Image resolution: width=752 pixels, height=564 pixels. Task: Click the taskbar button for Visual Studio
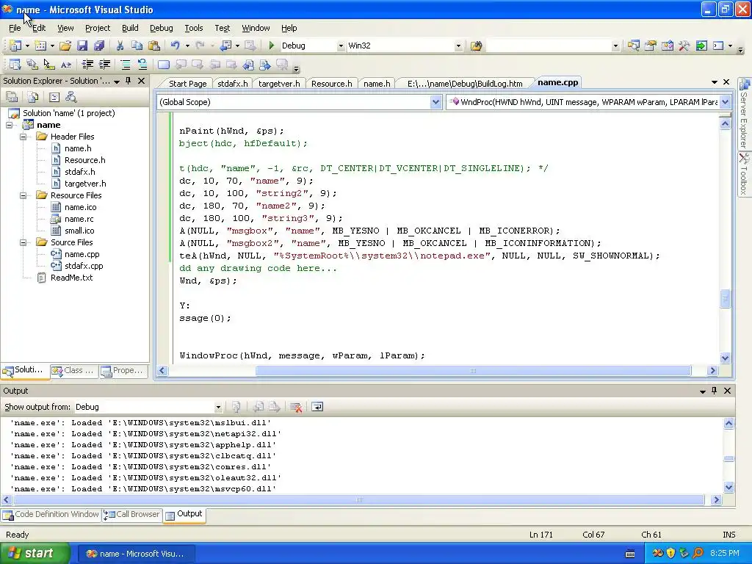[x=136, y=554]
